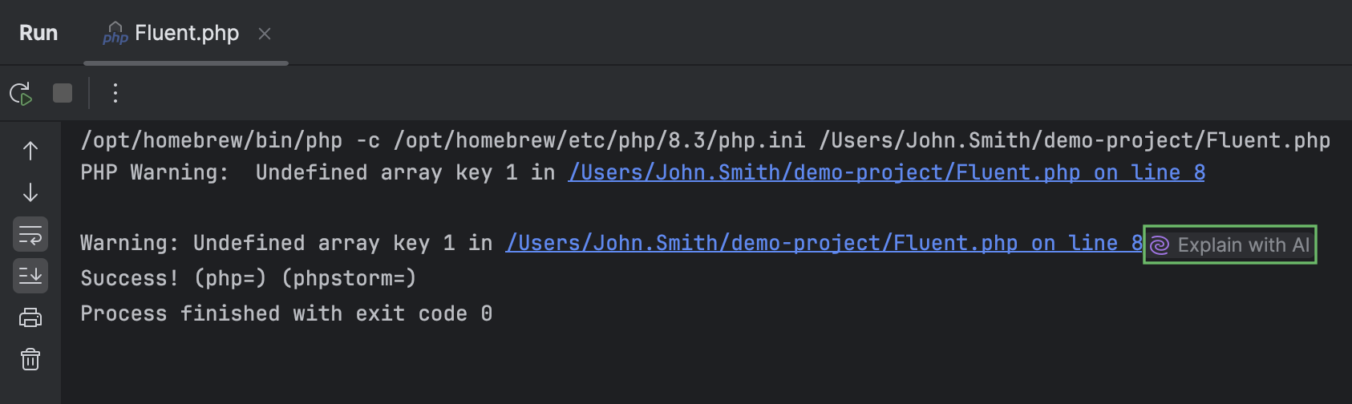This screenshot has height=404, width=1352.
Task: Click the PHP file icon on the tab
Action: point(115,34)
